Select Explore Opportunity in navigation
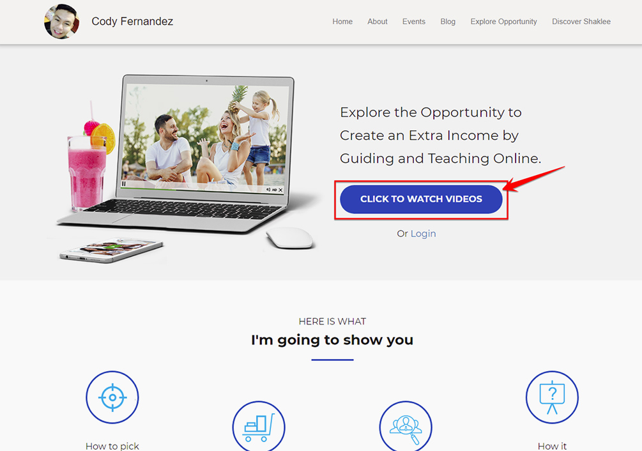 pyautogui.click(x=503, y=22)
